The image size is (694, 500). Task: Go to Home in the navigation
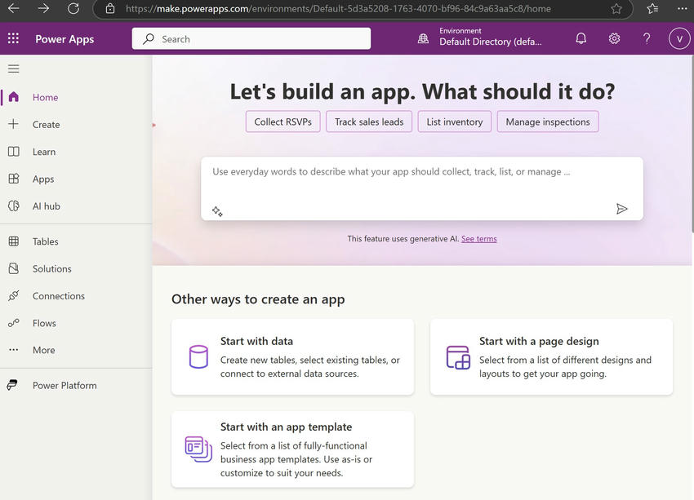point(45,97)
